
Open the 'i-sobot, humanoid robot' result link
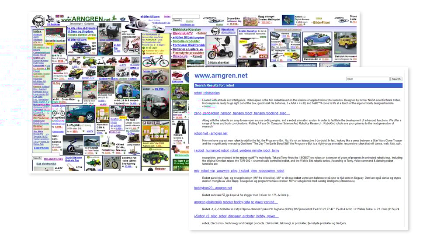[236, 150]
